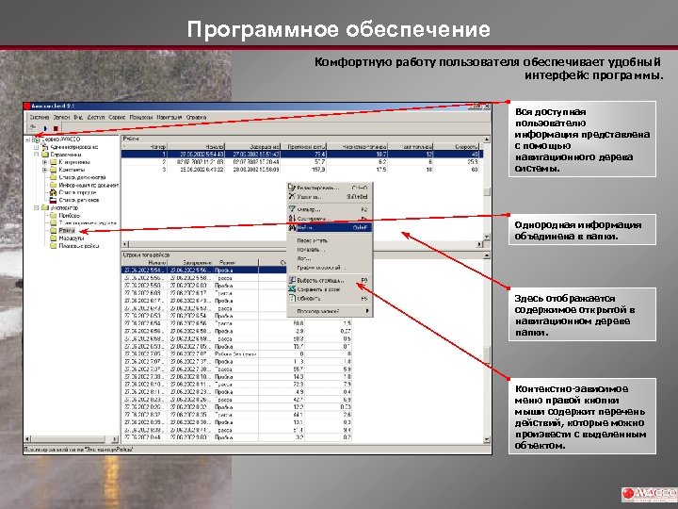Click the folder icon next to Список должностей
This screenshot has height=509, width=678.
coord(53,177)
